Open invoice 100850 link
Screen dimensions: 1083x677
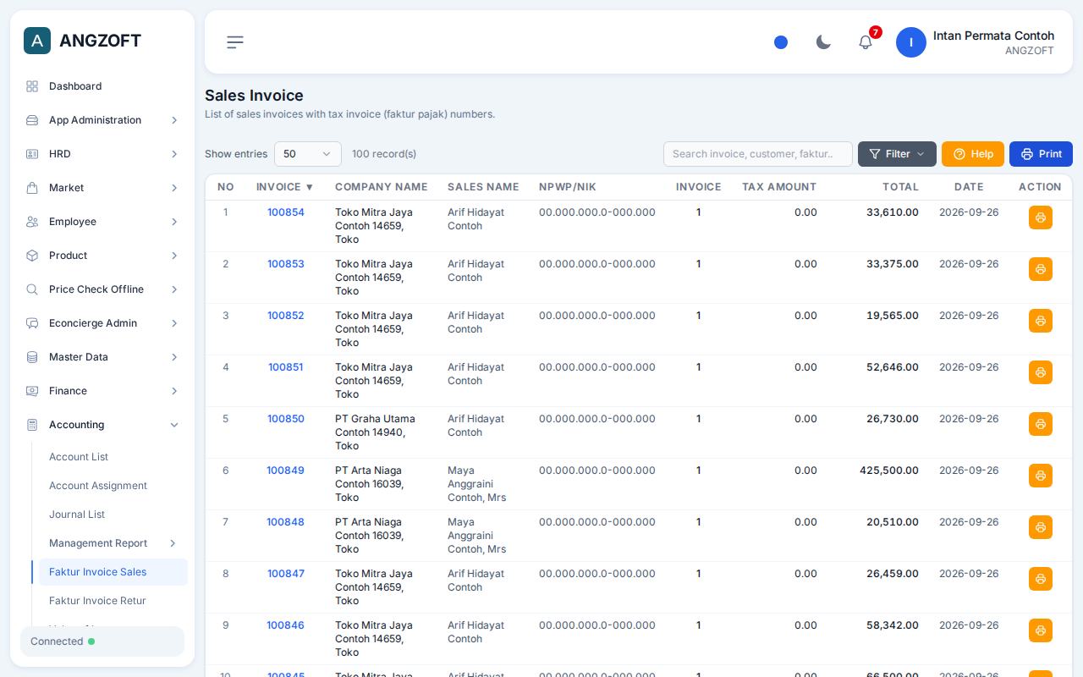click(286, 419)
